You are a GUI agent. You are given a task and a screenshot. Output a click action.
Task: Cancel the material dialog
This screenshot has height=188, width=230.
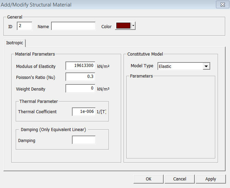click(180, 179)
